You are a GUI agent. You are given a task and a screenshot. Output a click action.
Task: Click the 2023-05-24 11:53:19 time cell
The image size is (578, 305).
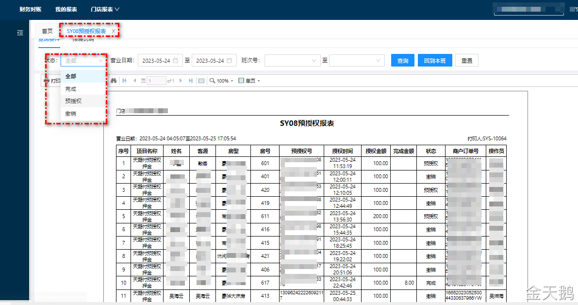[x=343, y=163]
